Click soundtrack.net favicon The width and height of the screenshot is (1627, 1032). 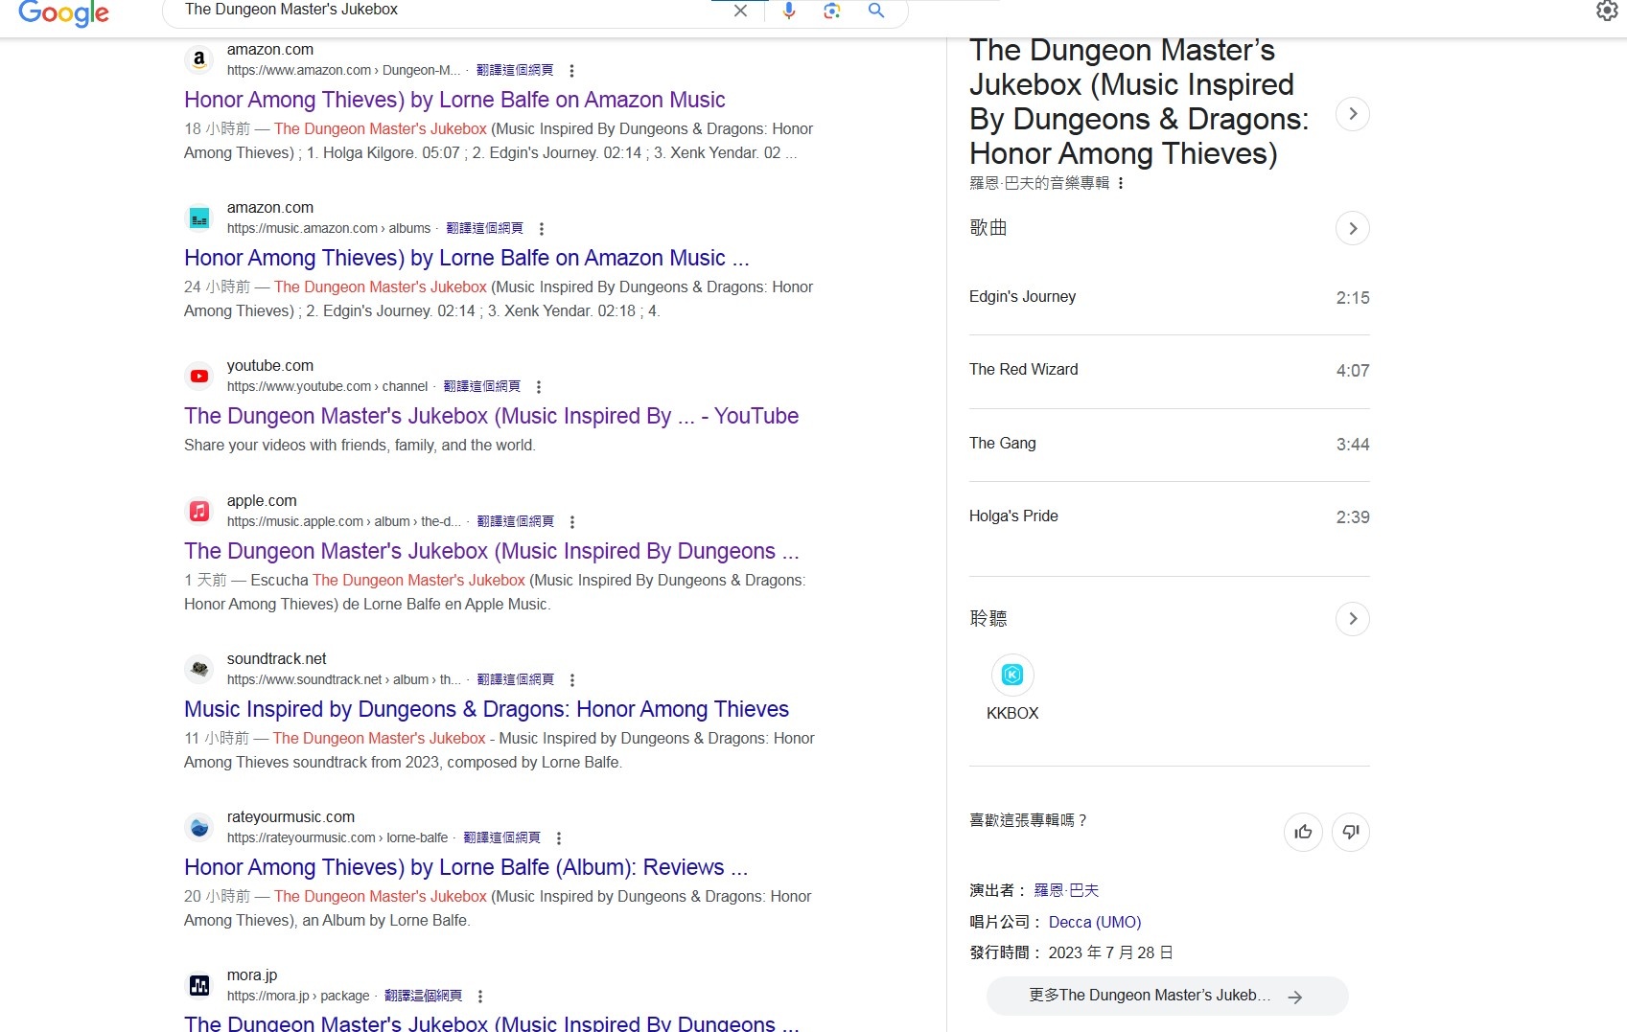(199, 669)
